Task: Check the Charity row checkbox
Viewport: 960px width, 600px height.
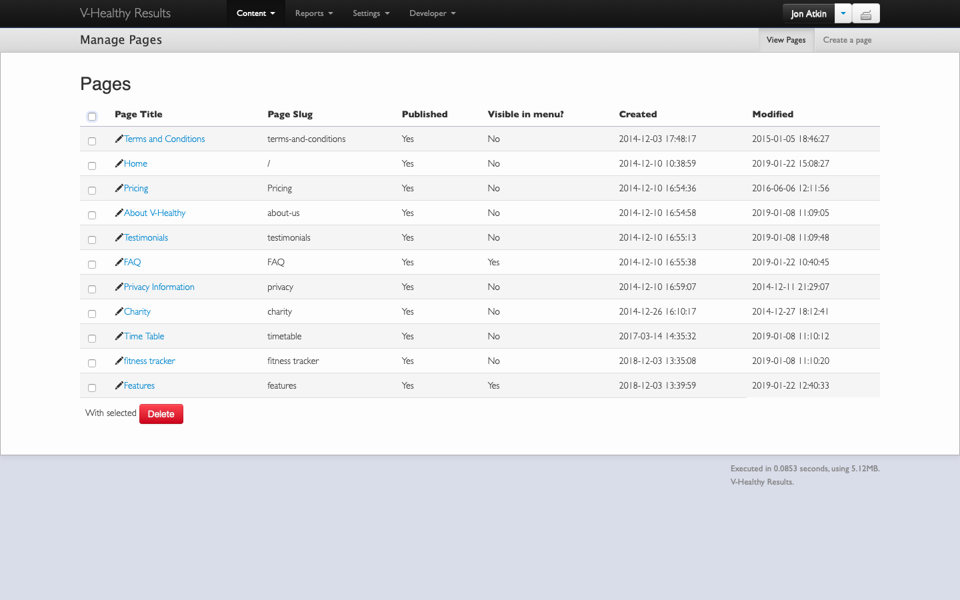Action: pos(92,314)
